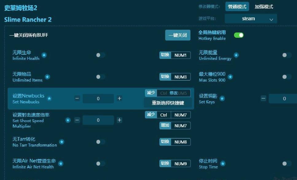The width and height of the screenshot is (297, 180).
Task: Click the star icon beside Infinite Health
Action: 44,55
